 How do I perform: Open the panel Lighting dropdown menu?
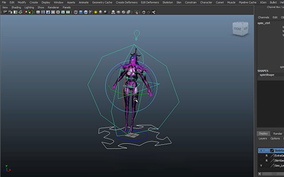tap(29, 7)
